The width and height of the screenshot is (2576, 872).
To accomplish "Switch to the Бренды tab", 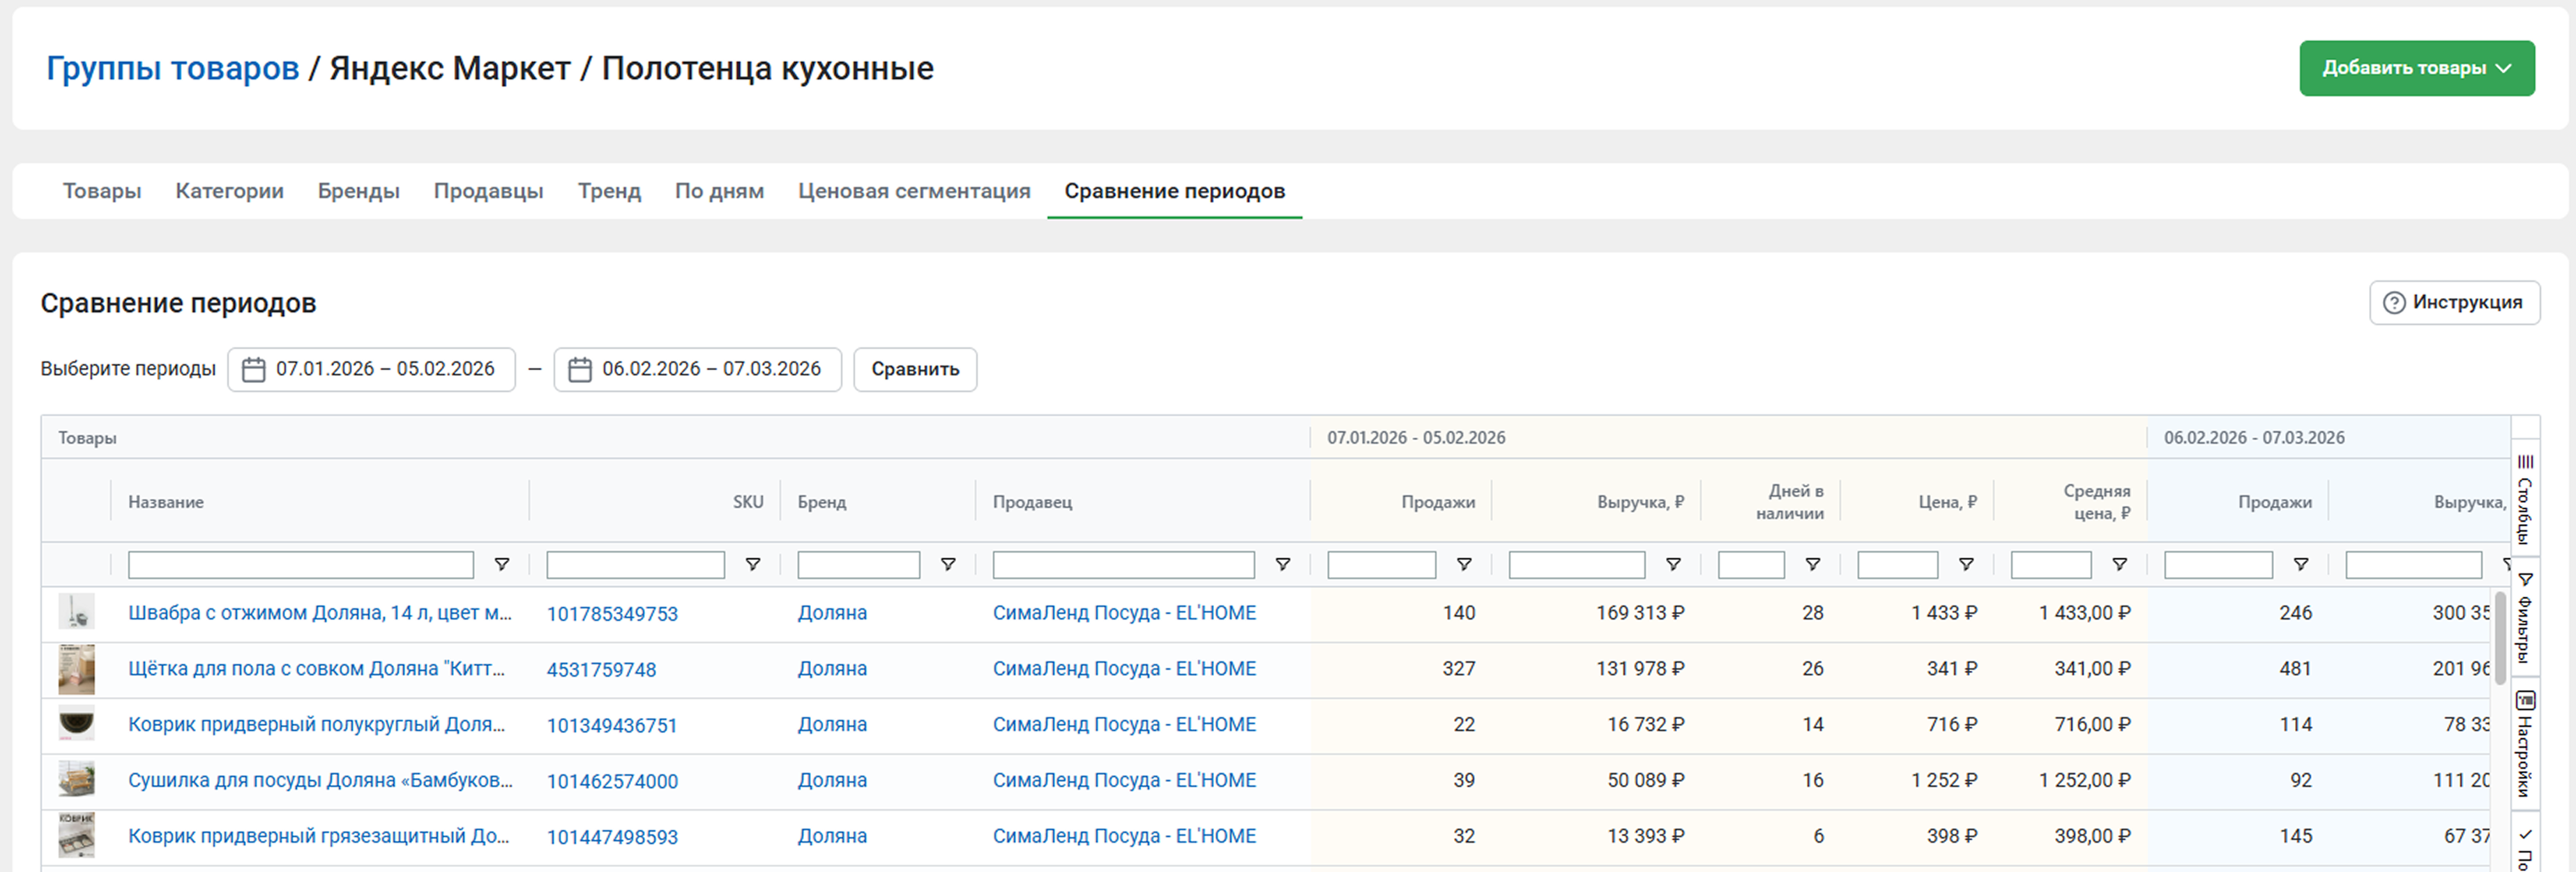I will coord(358,191).
